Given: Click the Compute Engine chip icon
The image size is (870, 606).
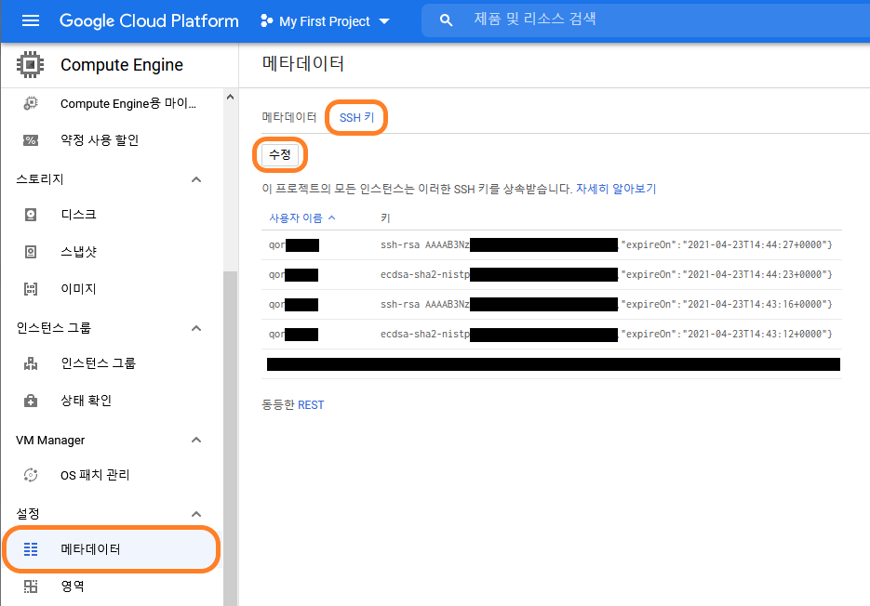Looking at the screenshot, I should (x=31, y=65).
